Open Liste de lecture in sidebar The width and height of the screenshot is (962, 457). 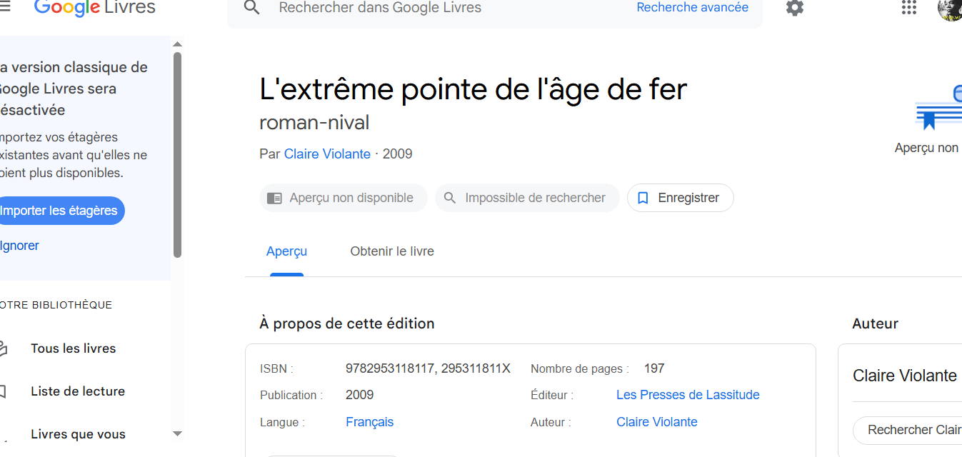coord(77,391)
